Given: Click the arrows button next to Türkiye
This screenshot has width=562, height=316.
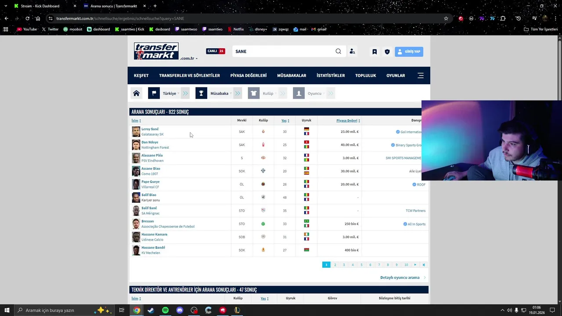Looking at the screenshot, I should click(185, 93).
